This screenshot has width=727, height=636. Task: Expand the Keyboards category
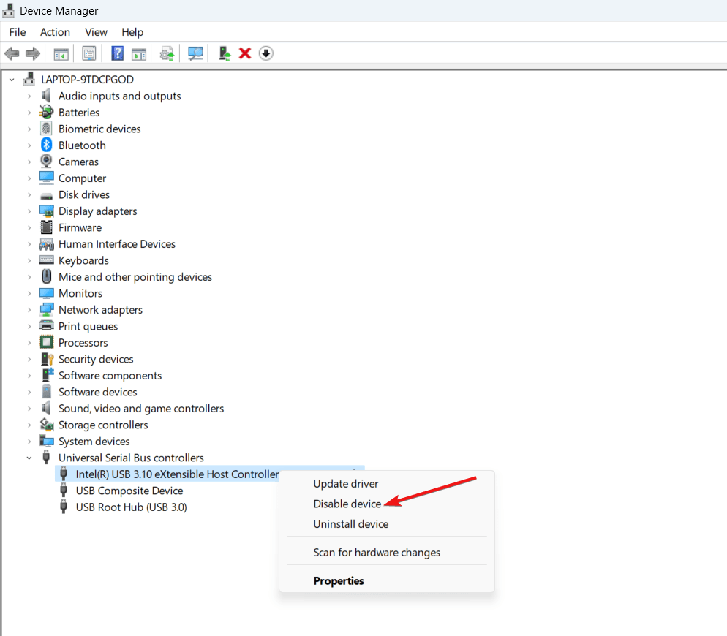(29, 260)
